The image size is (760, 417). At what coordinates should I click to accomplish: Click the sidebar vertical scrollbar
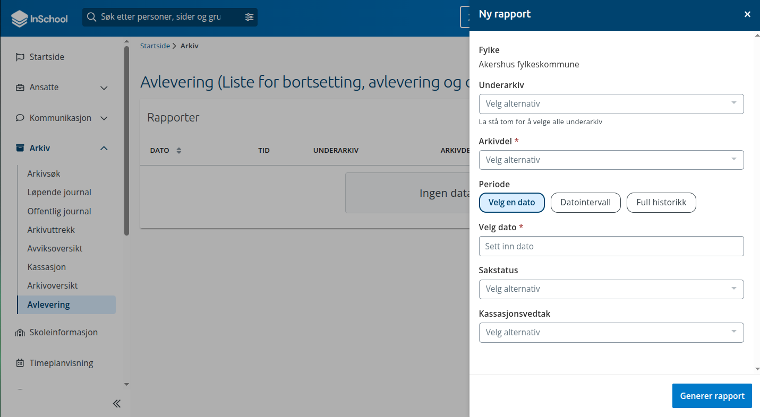126,141
